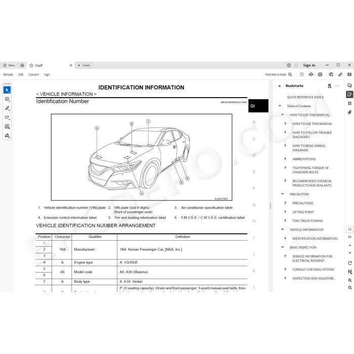Go to next page down arrow
The image size is (354, 354).
349,253
